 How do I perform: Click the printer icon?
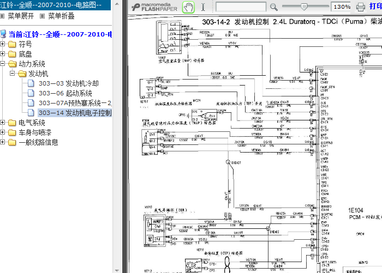tap(360, 7)
